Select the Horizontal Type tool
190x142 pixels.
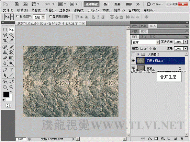point(11,70)
